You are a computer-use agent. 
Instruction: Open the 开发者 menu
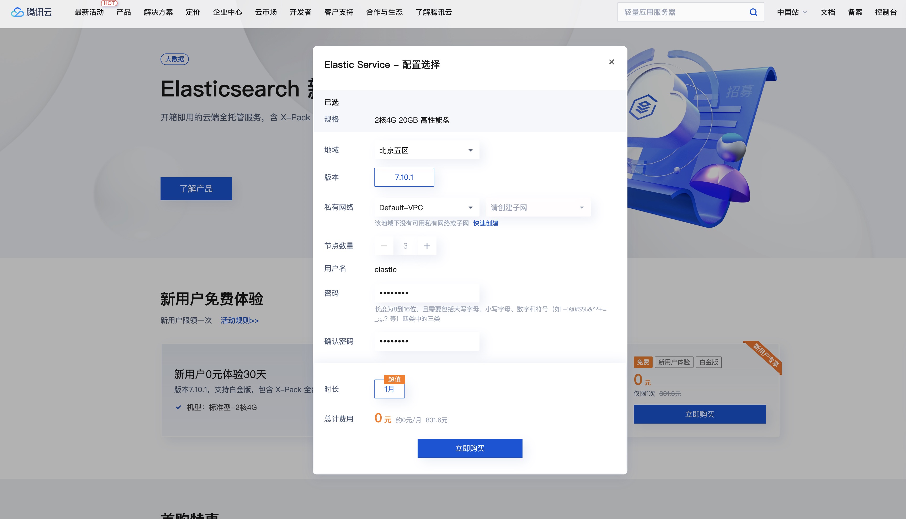(x=300, y=12)
